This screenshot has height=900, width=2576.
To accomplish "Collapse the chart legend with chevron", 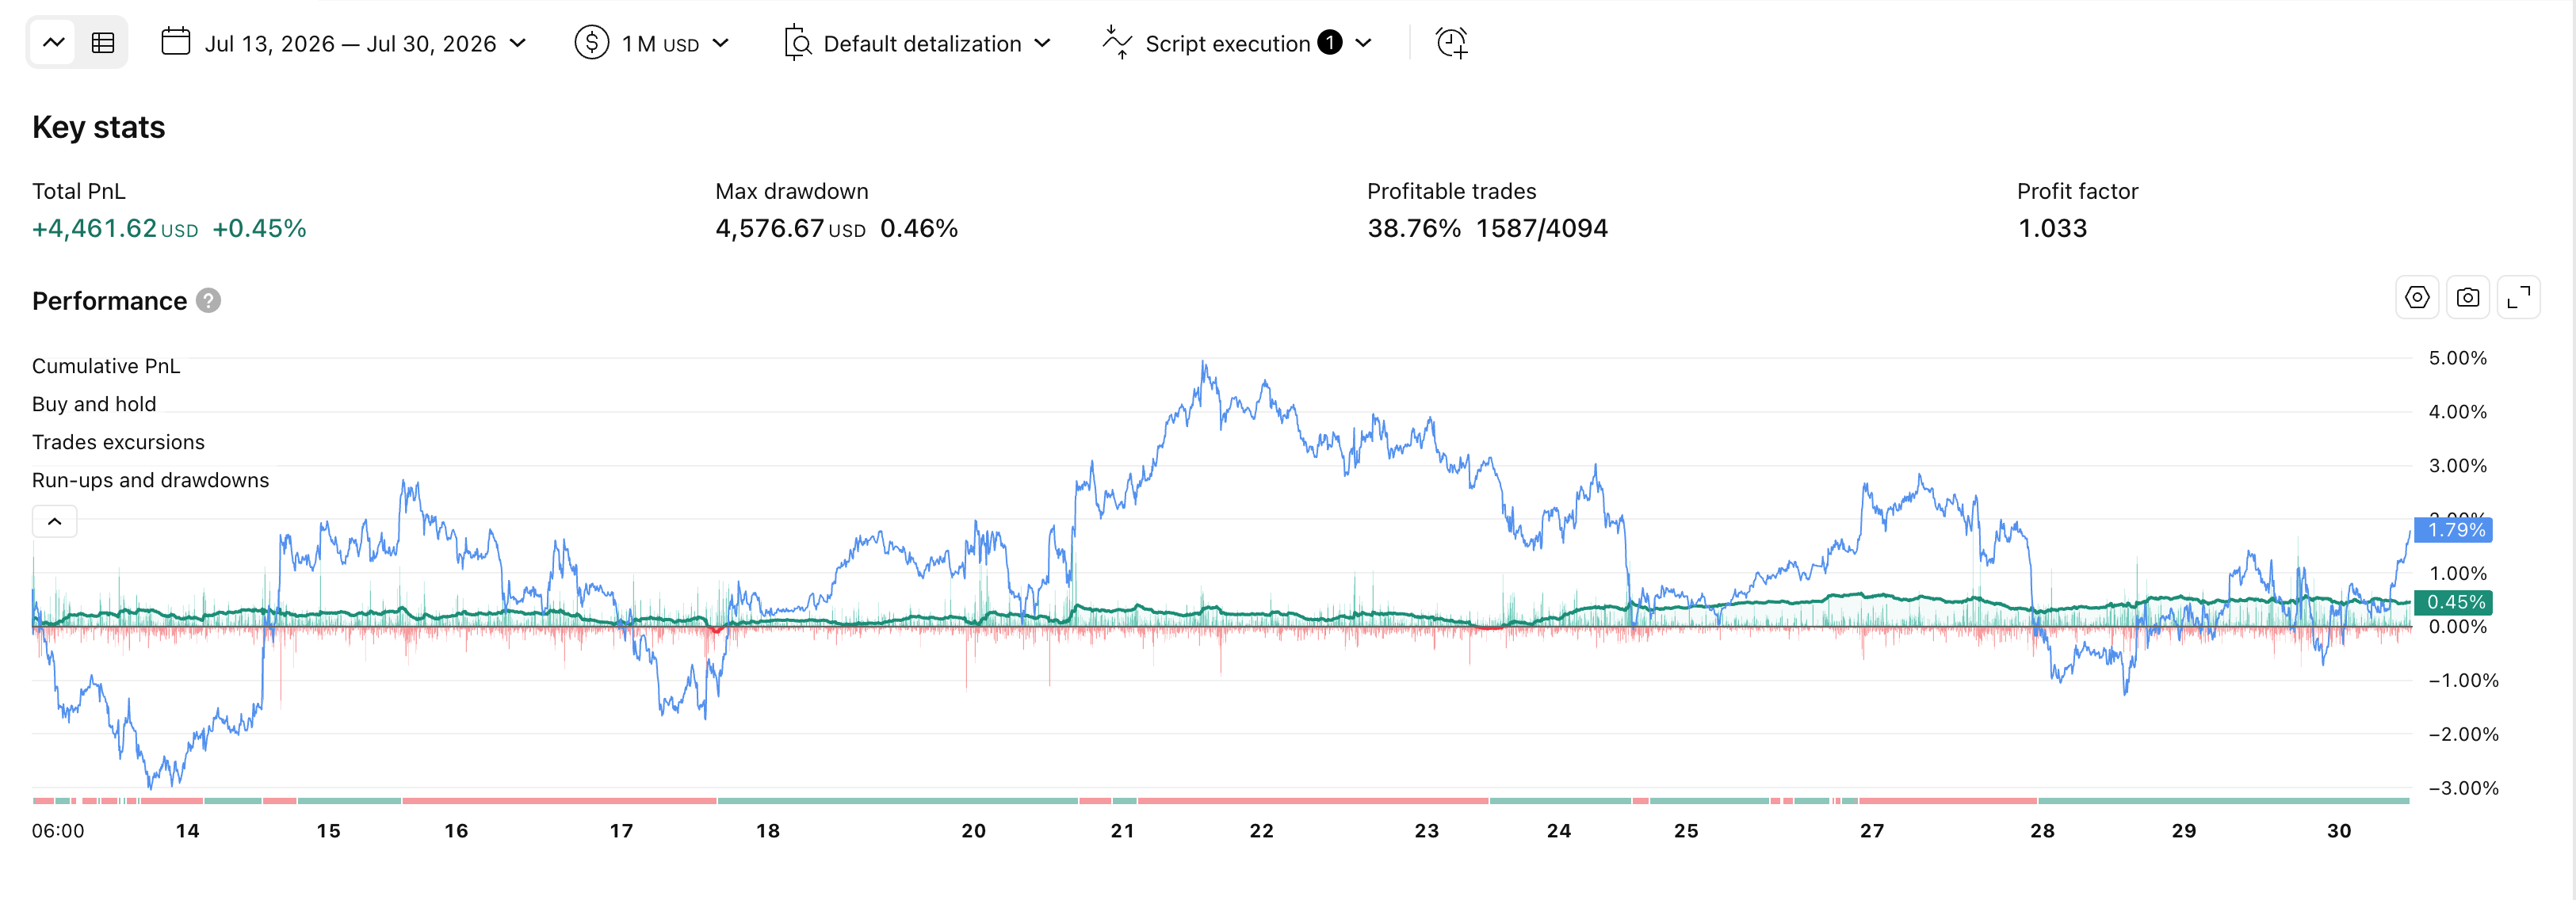I will pyautogui.click(x=55, y=522).
